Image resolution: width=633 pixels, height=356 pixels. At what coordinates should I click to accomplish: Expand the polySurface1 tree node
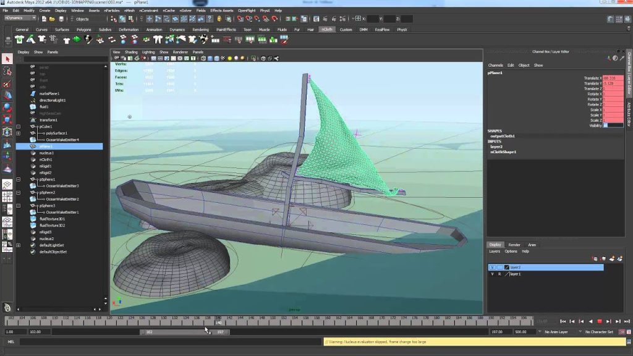[x=18, y=133]
